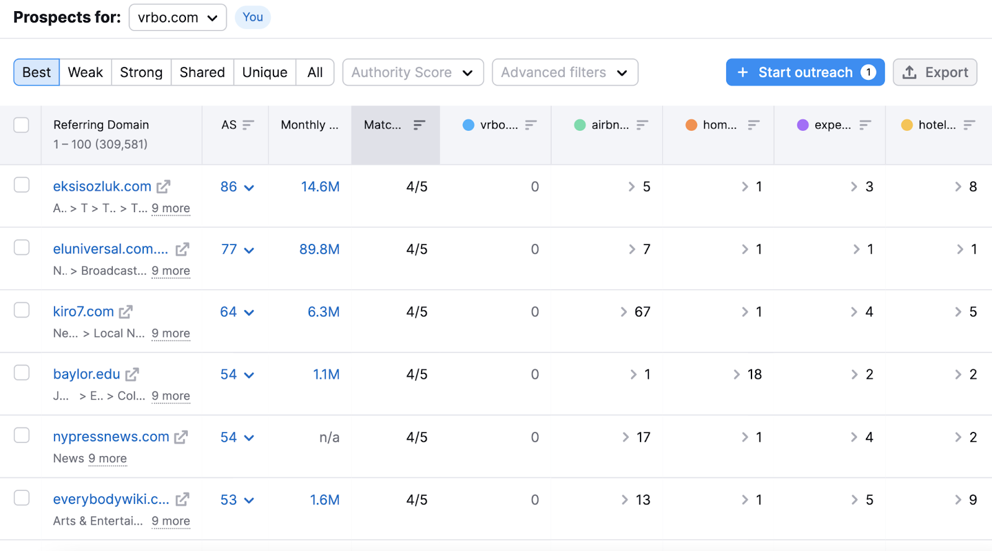Show 9 more categories for eksisozluk.com
Image resolution: width=992 pixels, height=551 pixels.
coord(170,208)
